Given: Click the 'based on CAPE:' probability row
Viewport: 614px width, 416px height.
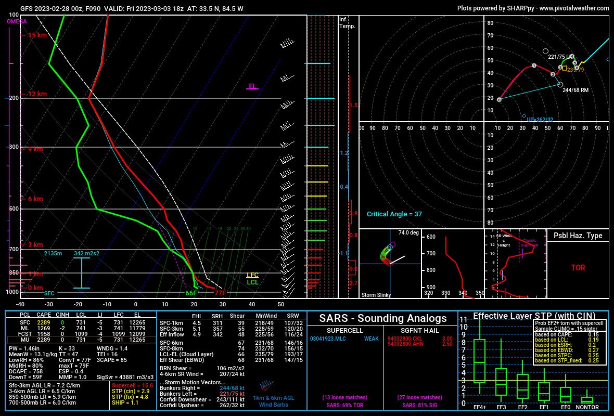Looking at the screenshot, I should (x=567, y=334).
